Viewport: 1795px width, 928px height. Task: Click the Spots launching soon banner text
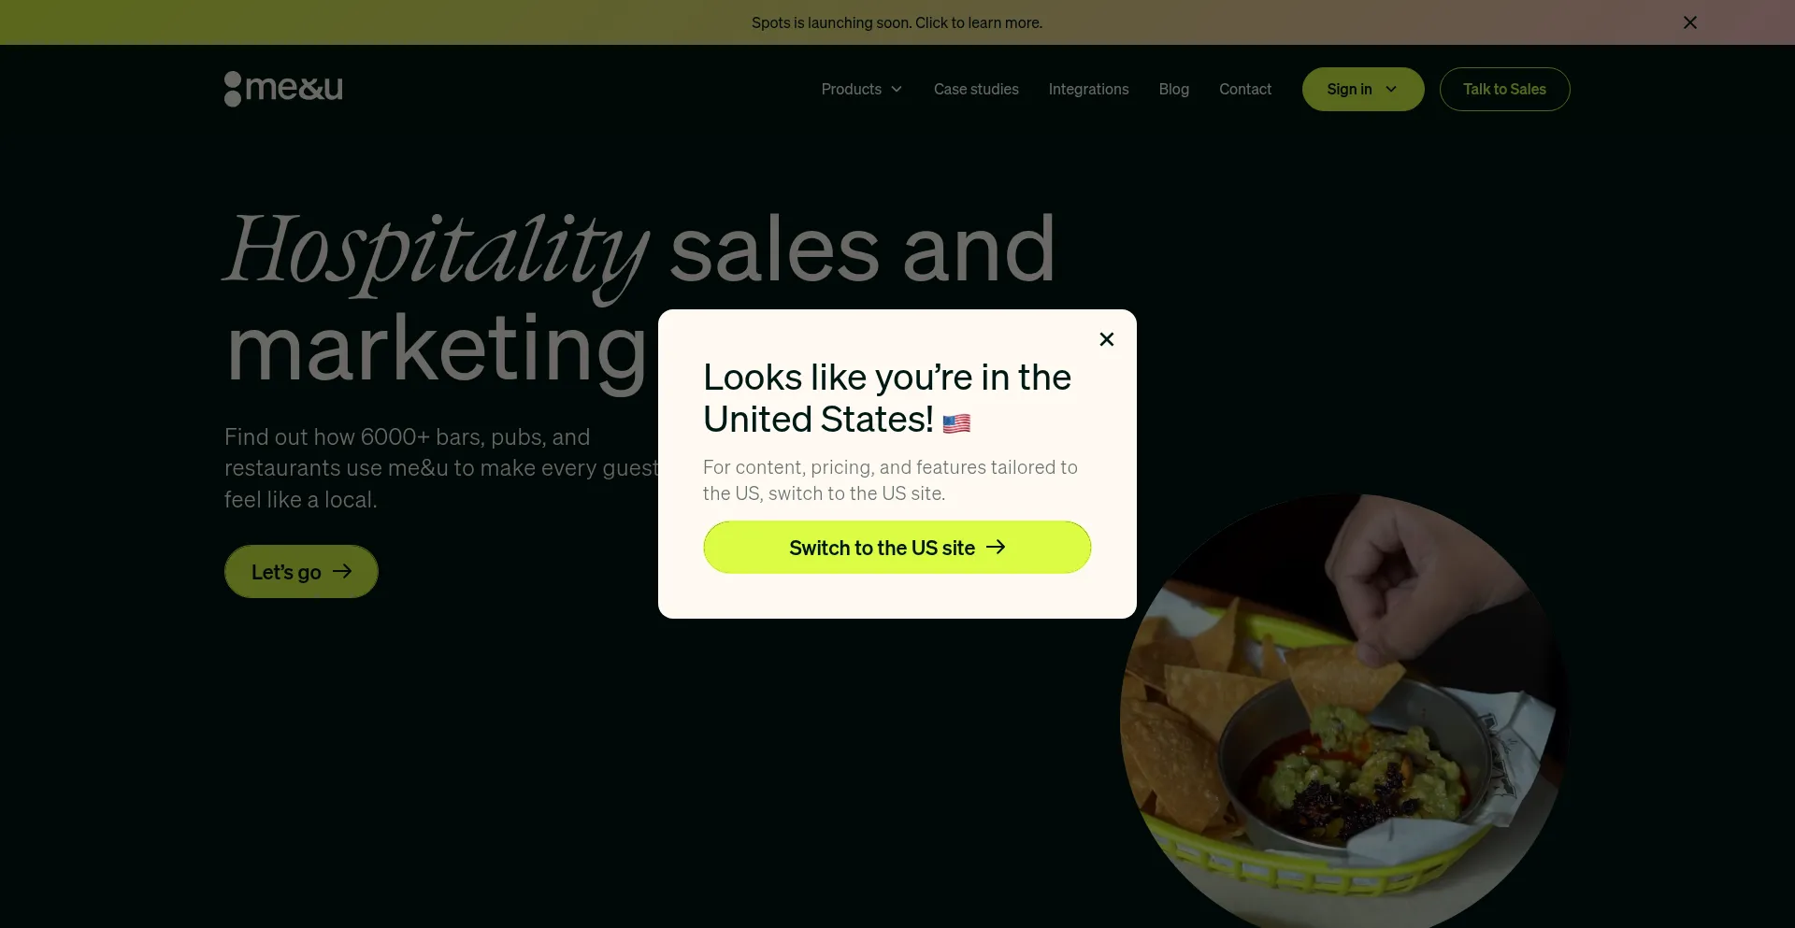pyautogui.click(x=897, y=22)
